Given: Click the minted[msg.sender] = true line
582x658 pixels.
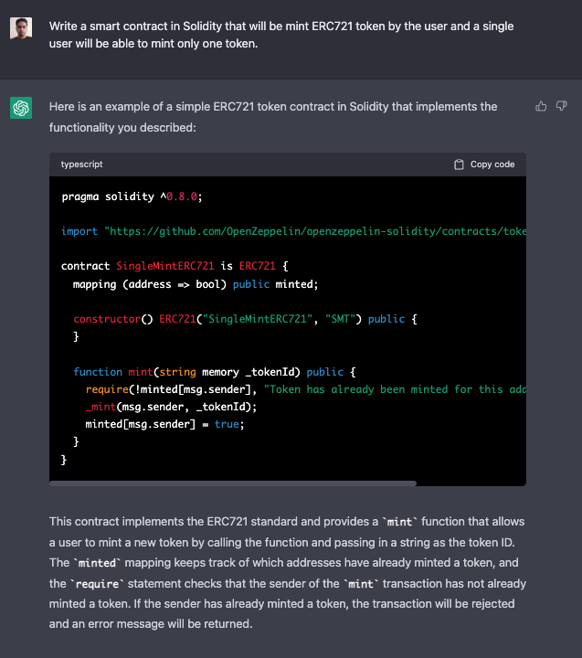Looking at the screenshot, I should (164, 424).
